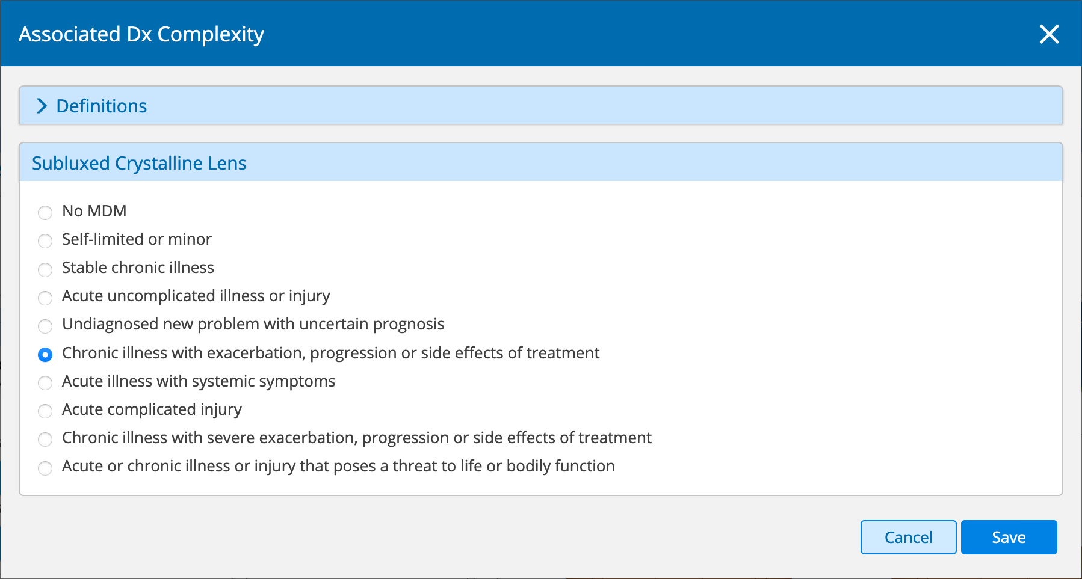Select Acute complicated injury radio button

point(45,411)
